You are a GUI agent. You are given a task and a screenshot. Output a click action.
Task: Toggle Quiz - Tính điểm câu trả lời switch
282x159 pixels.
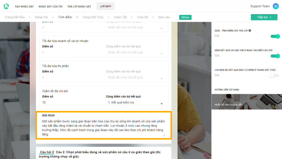click(x=275, y=36)
